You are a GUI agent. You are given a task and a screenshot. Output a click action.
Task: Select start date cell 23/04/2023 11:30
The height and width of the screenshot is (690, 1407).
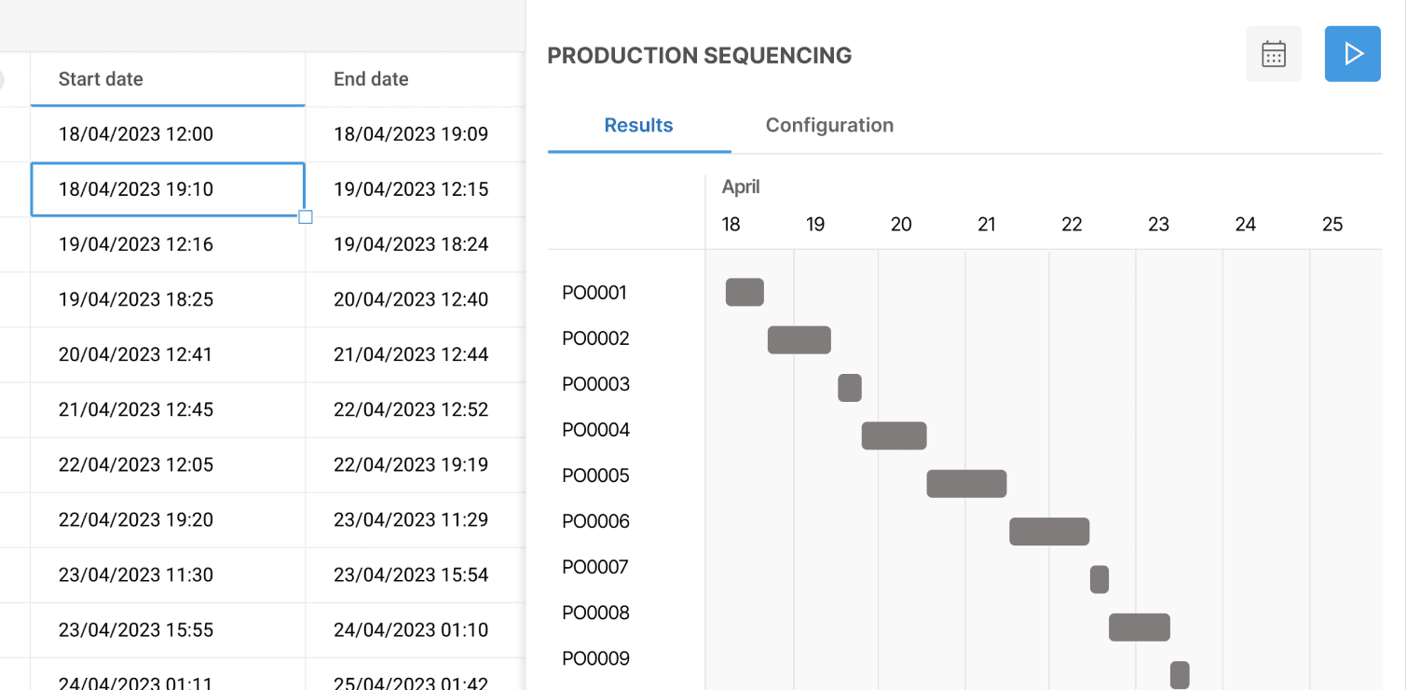click(168, 574)
